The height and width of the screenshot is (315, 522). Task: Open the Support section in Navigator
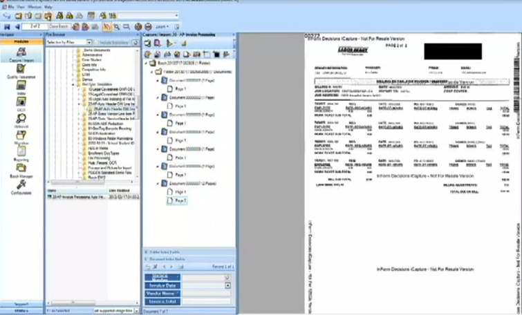[21, 305]
